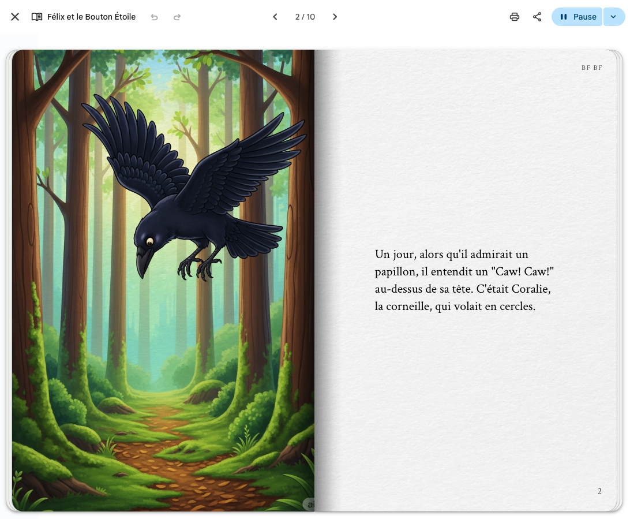Go to the previous page
Image resolution: width=630 pixels, height=519 pixels.
pos(275,17)
